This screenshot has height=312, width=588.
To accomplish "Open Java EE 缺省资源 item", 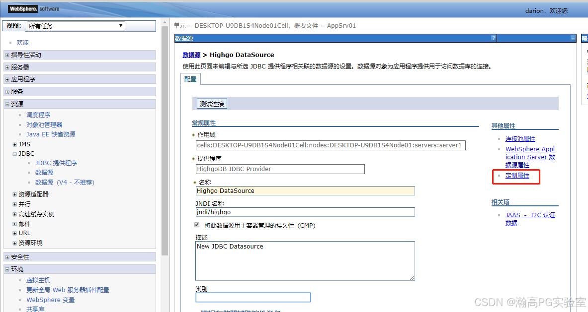I will click(x=51, y=134).
